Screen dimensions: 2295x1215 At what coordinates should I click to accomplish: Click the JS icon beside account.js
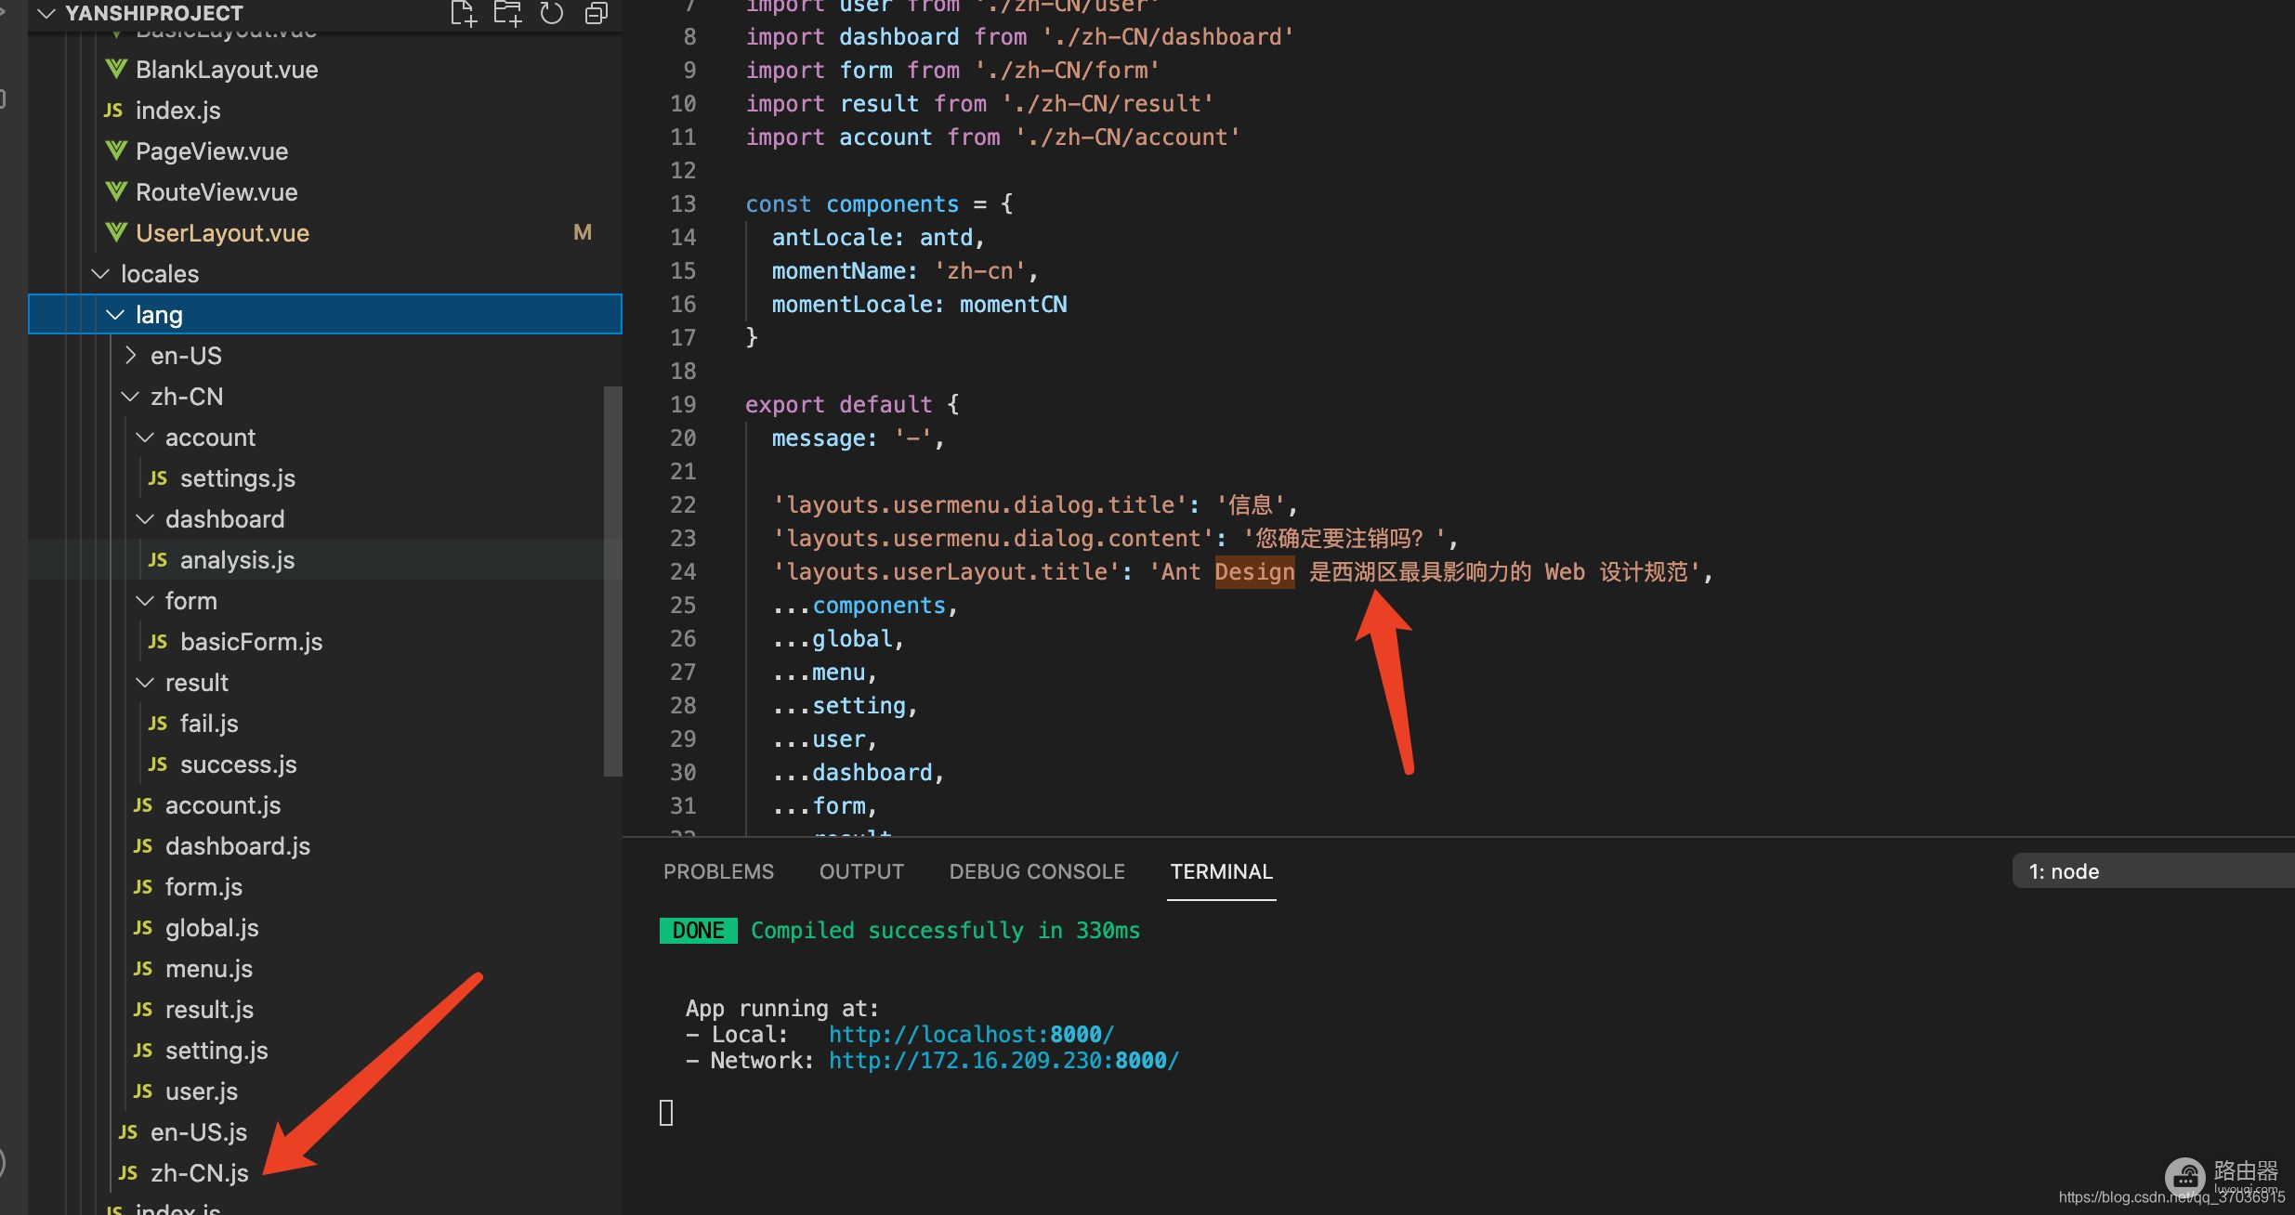pos(143,804)
